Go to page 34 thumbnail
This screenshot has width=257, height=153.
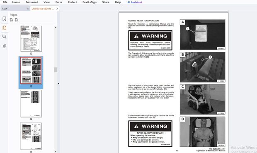tap(31, 104)
